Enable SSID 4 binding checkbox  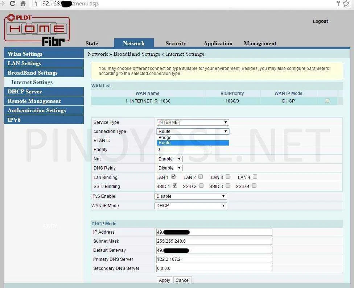click(x=254, y=185)
